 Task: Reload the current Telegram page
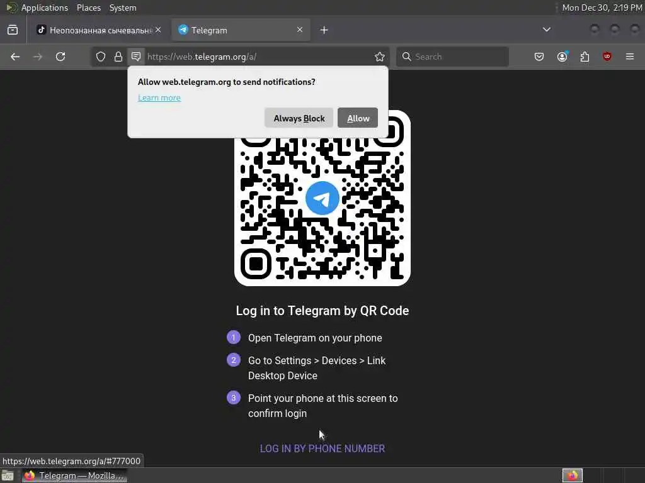[60, 57]
